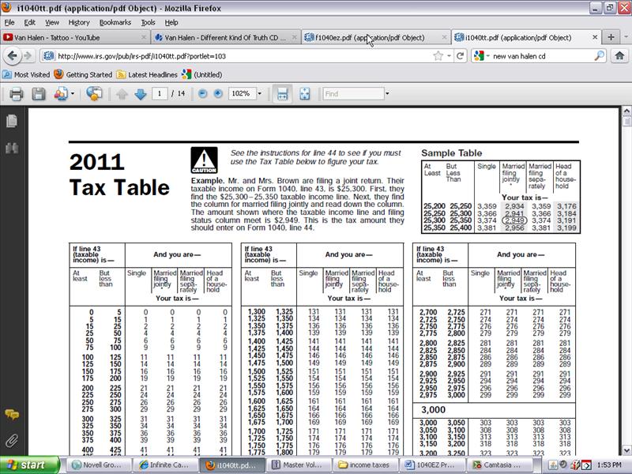Open Getting Started bookmark
Viewport: 632px width, 474px height.
coord(84,74)
